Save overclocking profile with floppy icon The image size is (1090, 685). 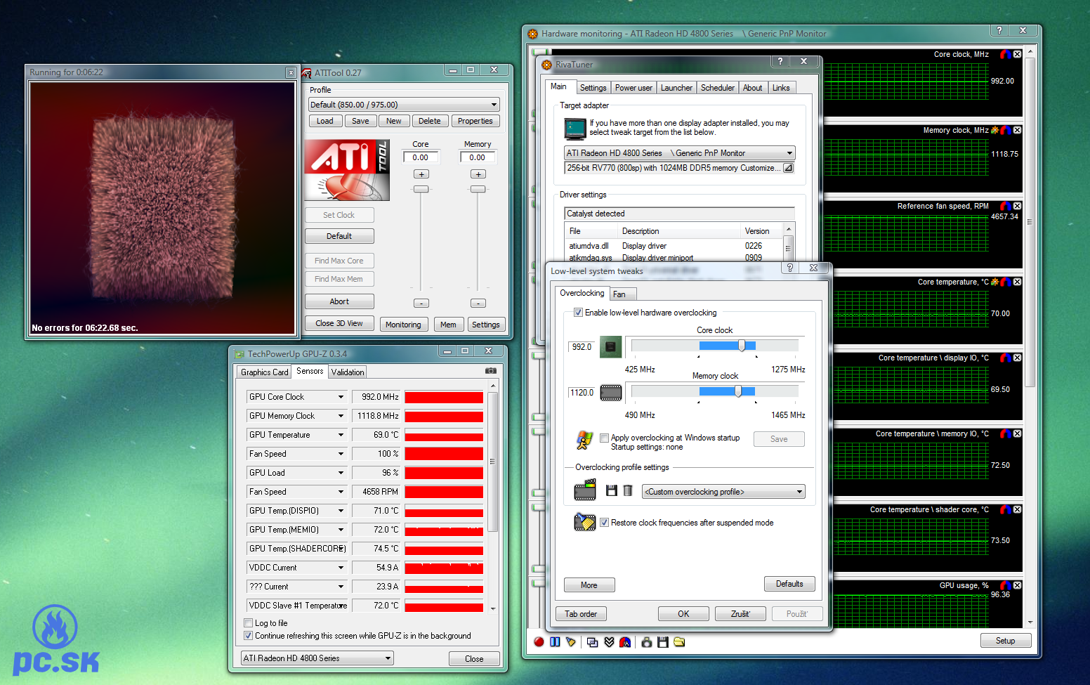click(x=612, y=490)
